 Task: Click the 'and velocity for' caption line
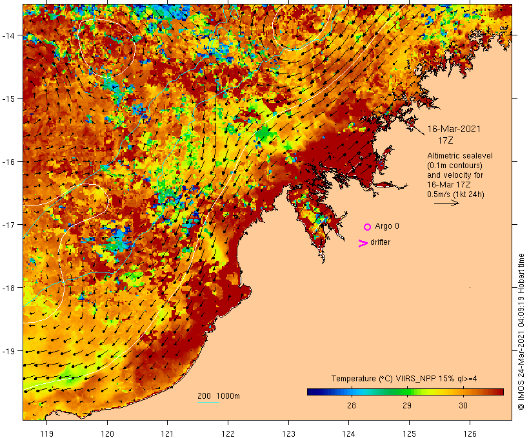click(455, 175)
